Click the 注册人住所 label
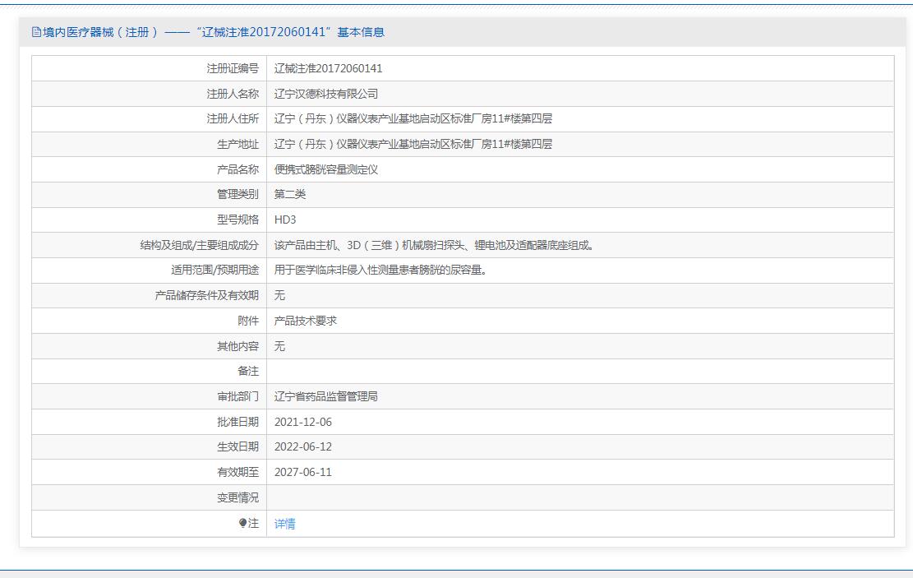This screenshot has width=913, height=578. pos(233,119)
